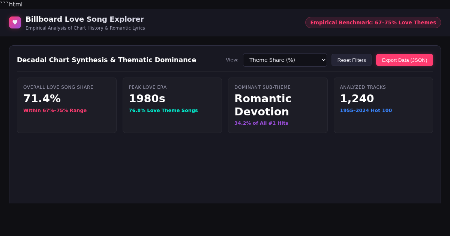Viewport: 450px width, 236px height.
Task: Click the Analyzed Tracks 1,240 value
Action: point(357,99)
